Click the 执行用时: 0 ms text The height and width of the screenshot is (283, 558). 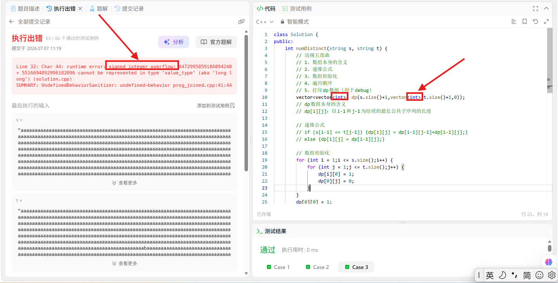click(300, 250)
